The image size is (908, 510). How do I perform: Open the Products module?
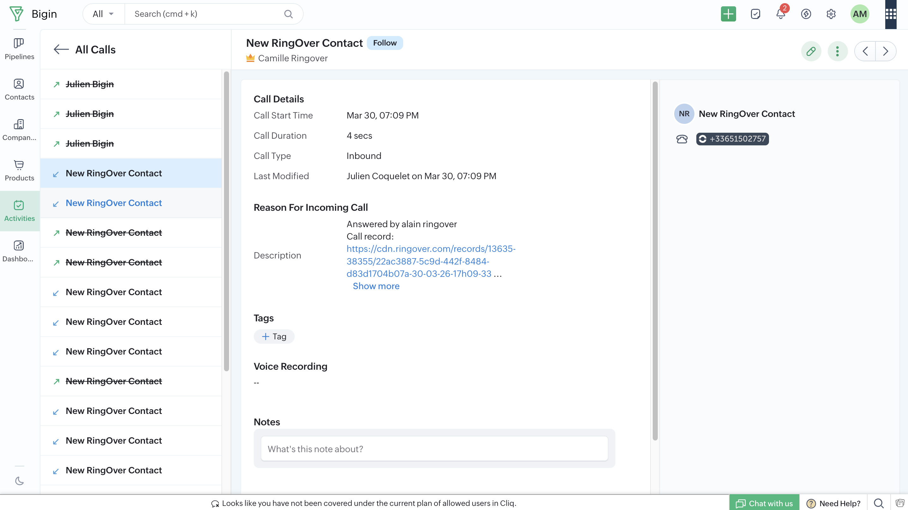19,170
